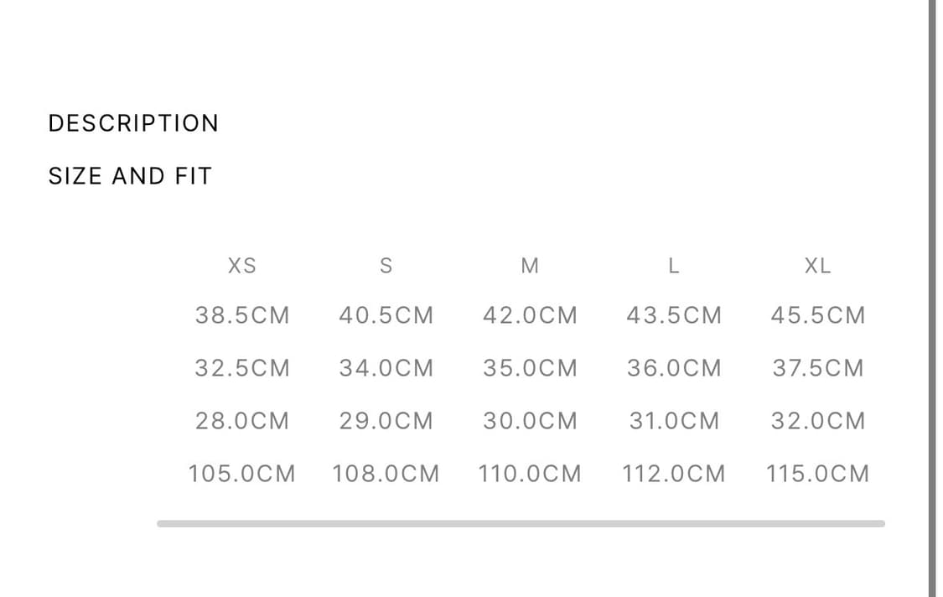Viewport: 943px width, 597px height.
Task: Select the 28.0CM measurement for XS
Action: [x=242, y=421]
